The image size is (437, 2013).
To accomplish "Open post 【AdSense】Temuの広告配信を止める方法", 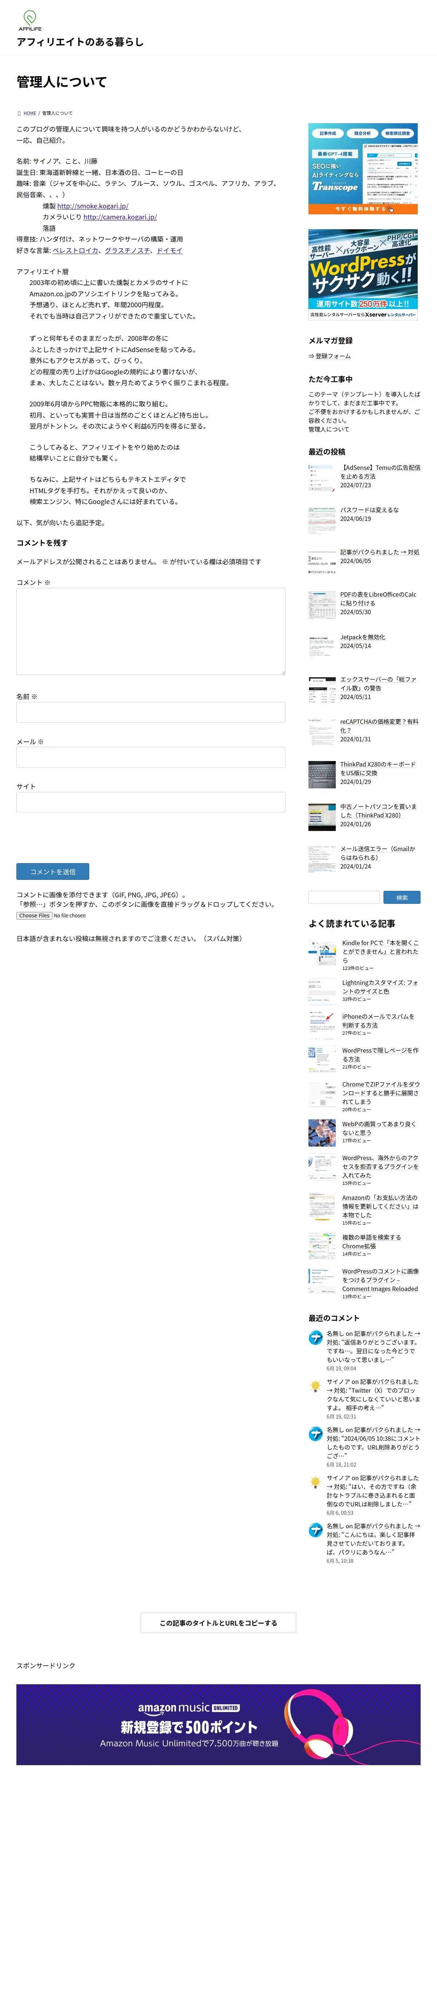I will (380, 472).
